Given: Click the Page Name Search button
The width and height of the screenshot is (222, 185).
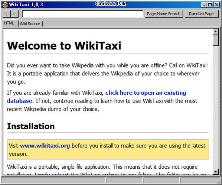Looking at the screenshot, I should click(164, 14).
